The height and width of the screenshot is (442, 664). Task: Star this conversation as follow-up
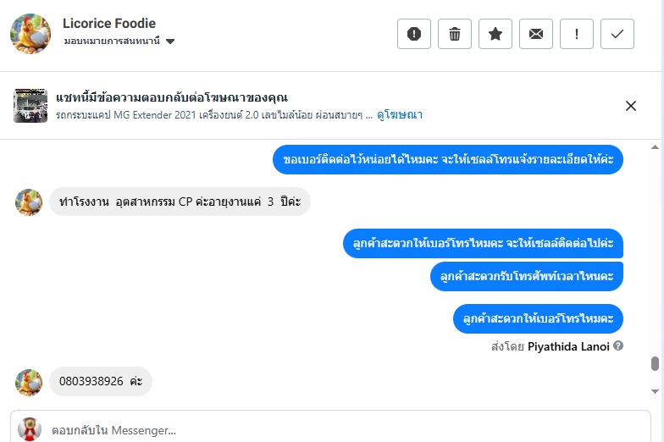tap(495, 34)
